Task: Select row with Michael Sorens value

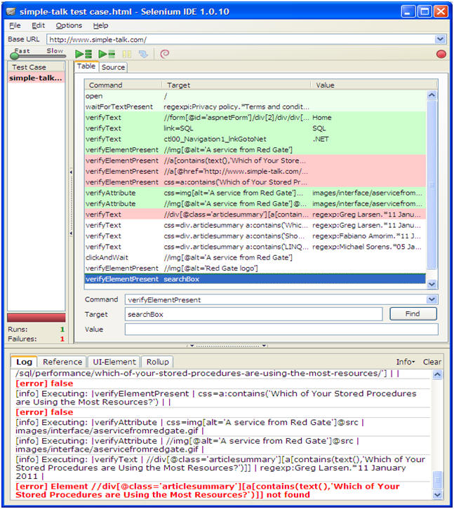Action: pyautogui.click(x=255, y=247)
